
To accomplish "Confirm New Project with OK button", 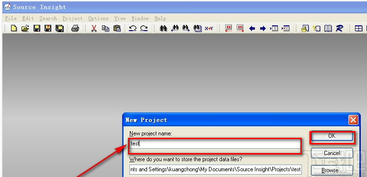I will click(332, 136).
